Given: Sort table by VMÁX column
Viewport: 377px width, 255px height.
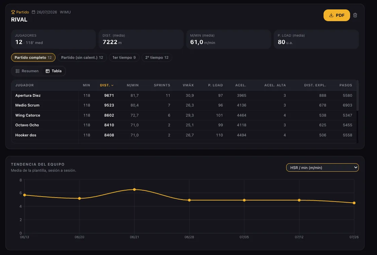Looking at the screenshot, I should [x=188, y=85].
